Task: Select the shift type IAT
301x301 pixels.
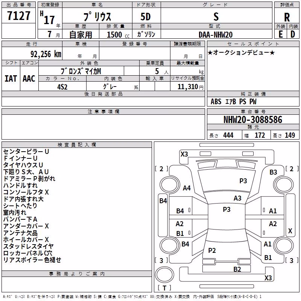Action: tap(11, 79)
